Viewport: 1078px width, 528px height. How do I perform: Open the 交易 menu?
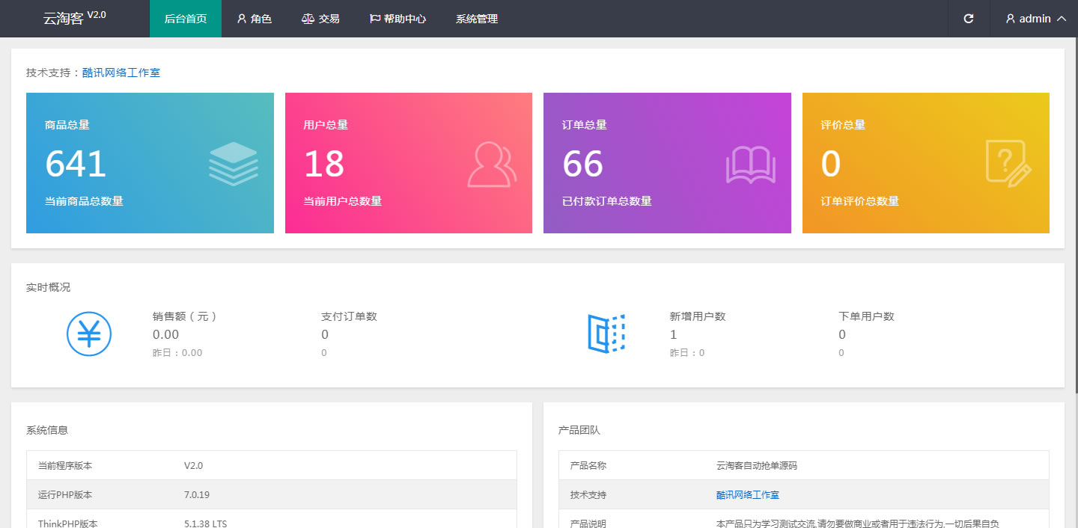[320, 19]
